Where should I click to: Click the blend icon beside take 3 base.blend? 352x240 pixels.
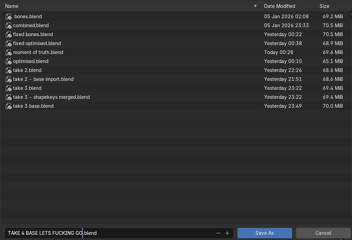tap(9, 106)
